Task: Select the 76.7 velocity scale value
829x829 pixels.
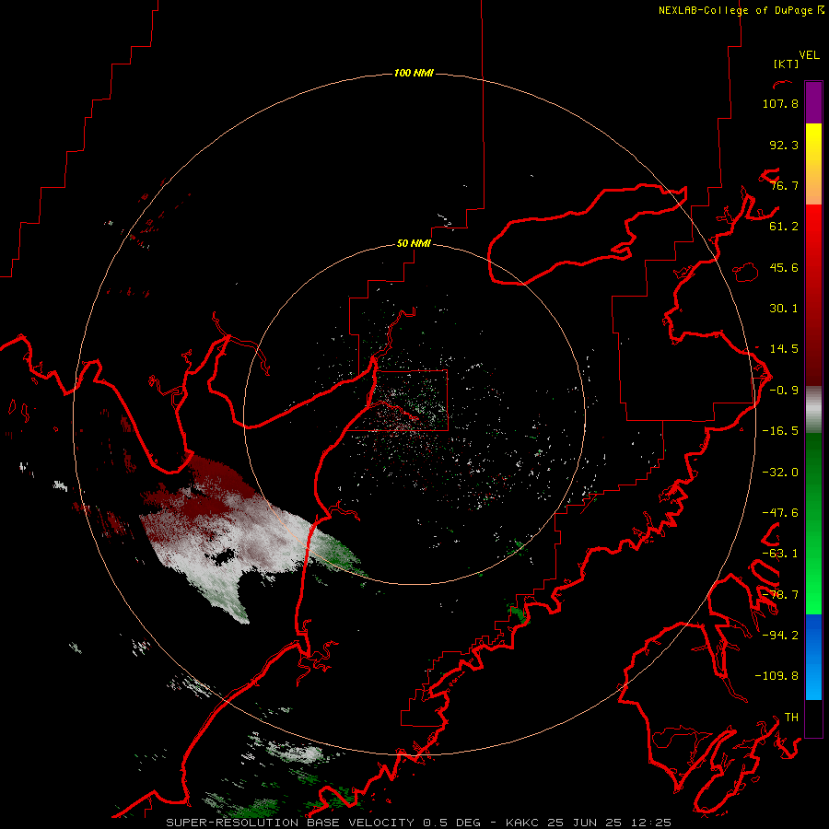Action: [x=784, y=185]
